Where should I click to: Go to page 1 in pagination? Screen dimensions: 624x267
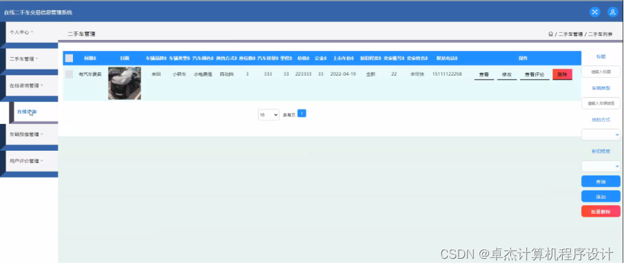coord(302,114)
